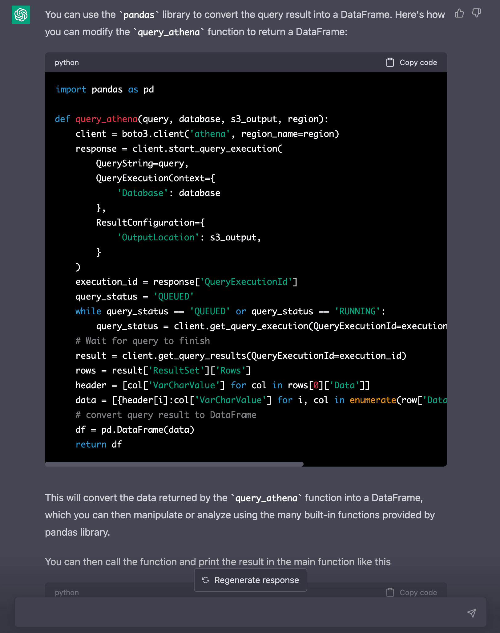Screen dimensions: 500x633
Task: Click the thumbs down feedback icon
Action: tap(477, 13)
